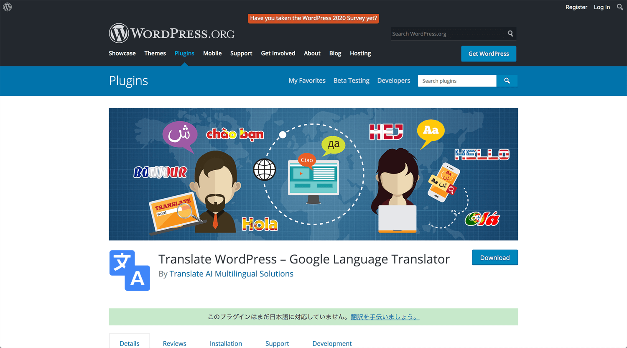Select the Details tab
This screenshot has width=627, height=348.
point(130,343)
